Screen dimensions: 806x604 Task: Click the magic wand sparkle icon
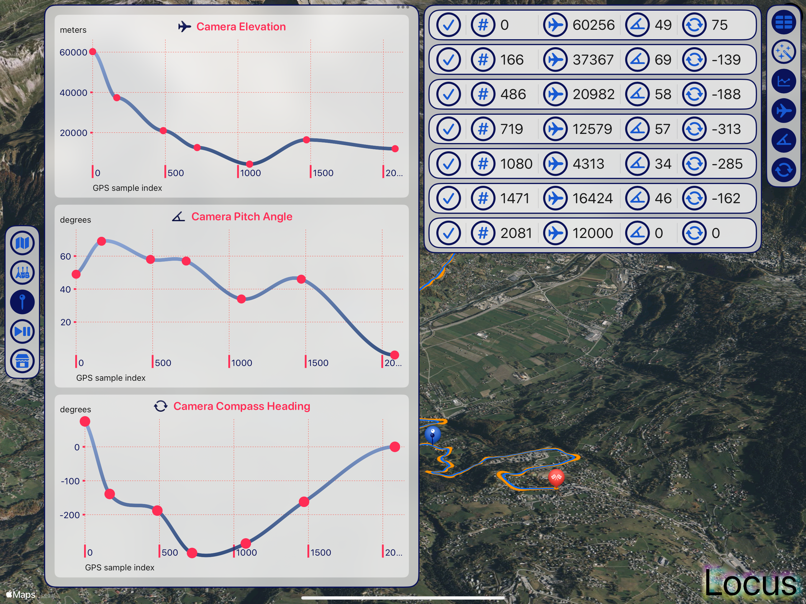[x=783, y=52]
